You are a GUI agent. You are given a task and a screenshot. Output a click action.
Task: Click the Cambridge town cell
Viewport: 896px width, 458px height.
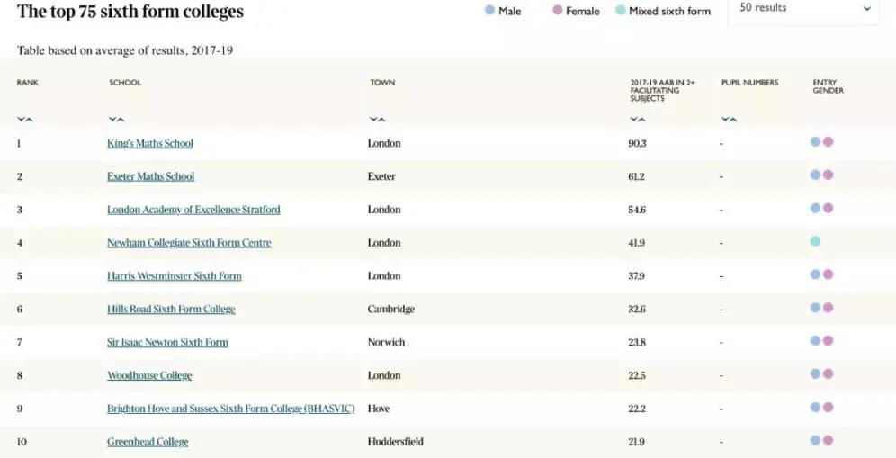[391, 309]
